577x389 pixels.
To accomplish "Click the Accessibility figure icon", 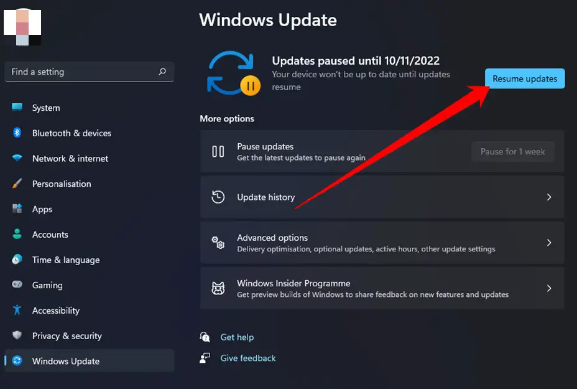I will pyautogui.click(x=17, y=310).
